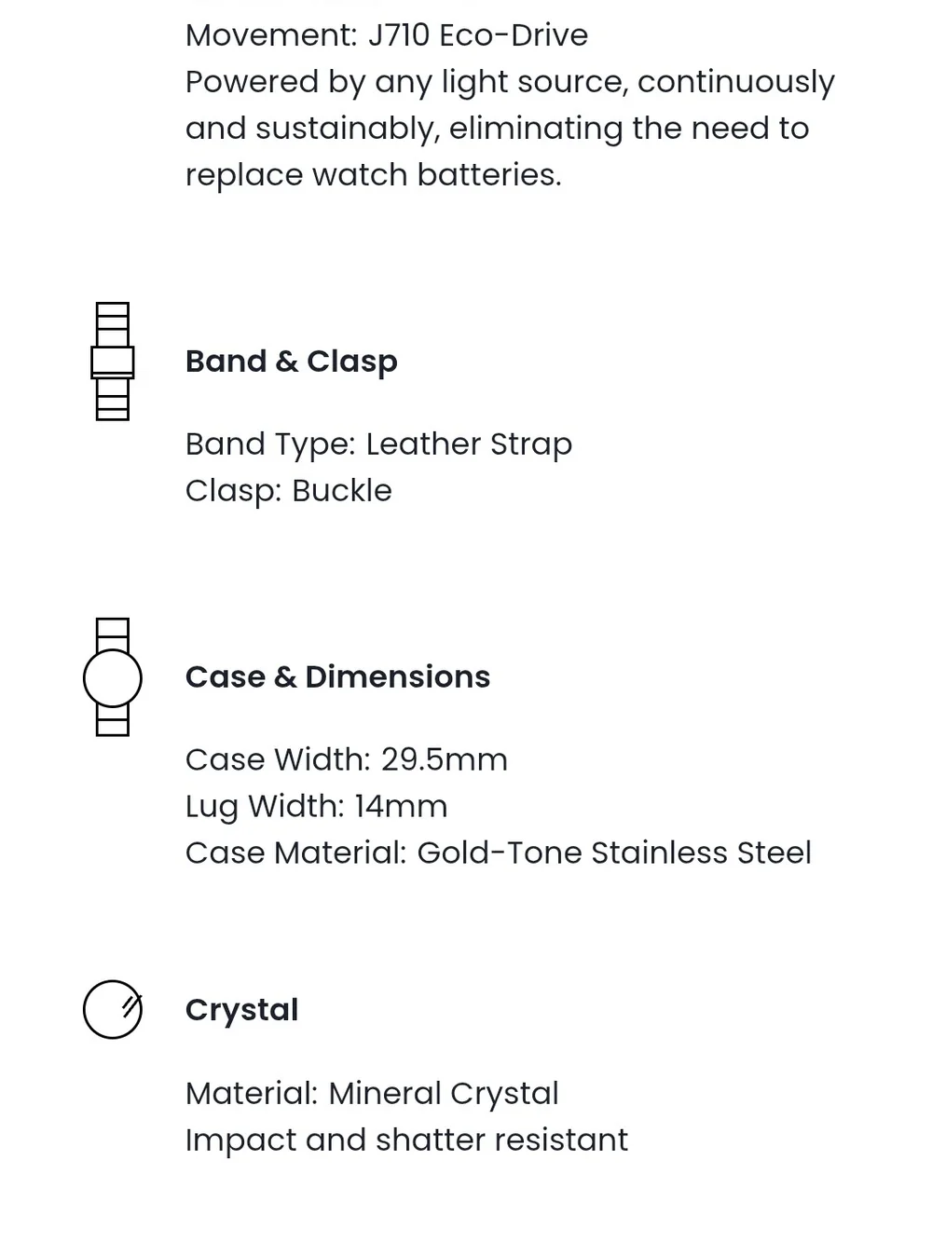Select the Case & Dimensions heading

pyautogui.click(x=337, y=676)
